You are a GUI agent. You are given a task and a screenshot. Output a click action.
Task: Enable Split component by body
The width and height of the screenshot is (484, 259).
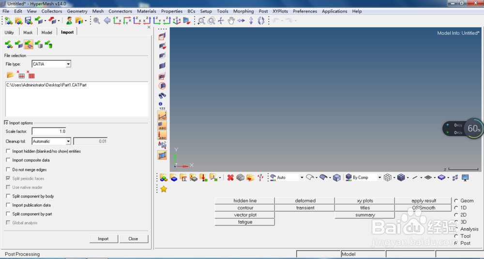8,196
